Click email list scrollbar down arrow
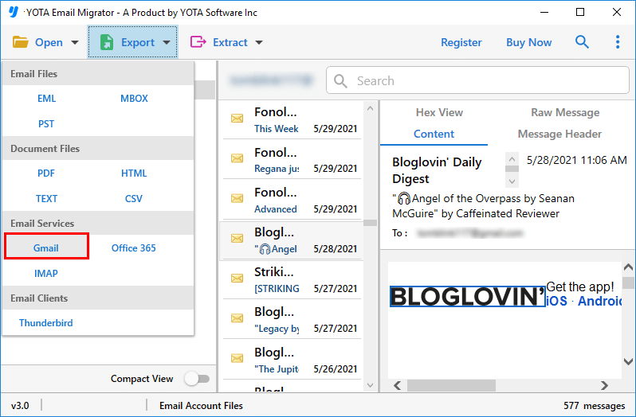Viewport: 636px width, 417px height. [370, 385]
